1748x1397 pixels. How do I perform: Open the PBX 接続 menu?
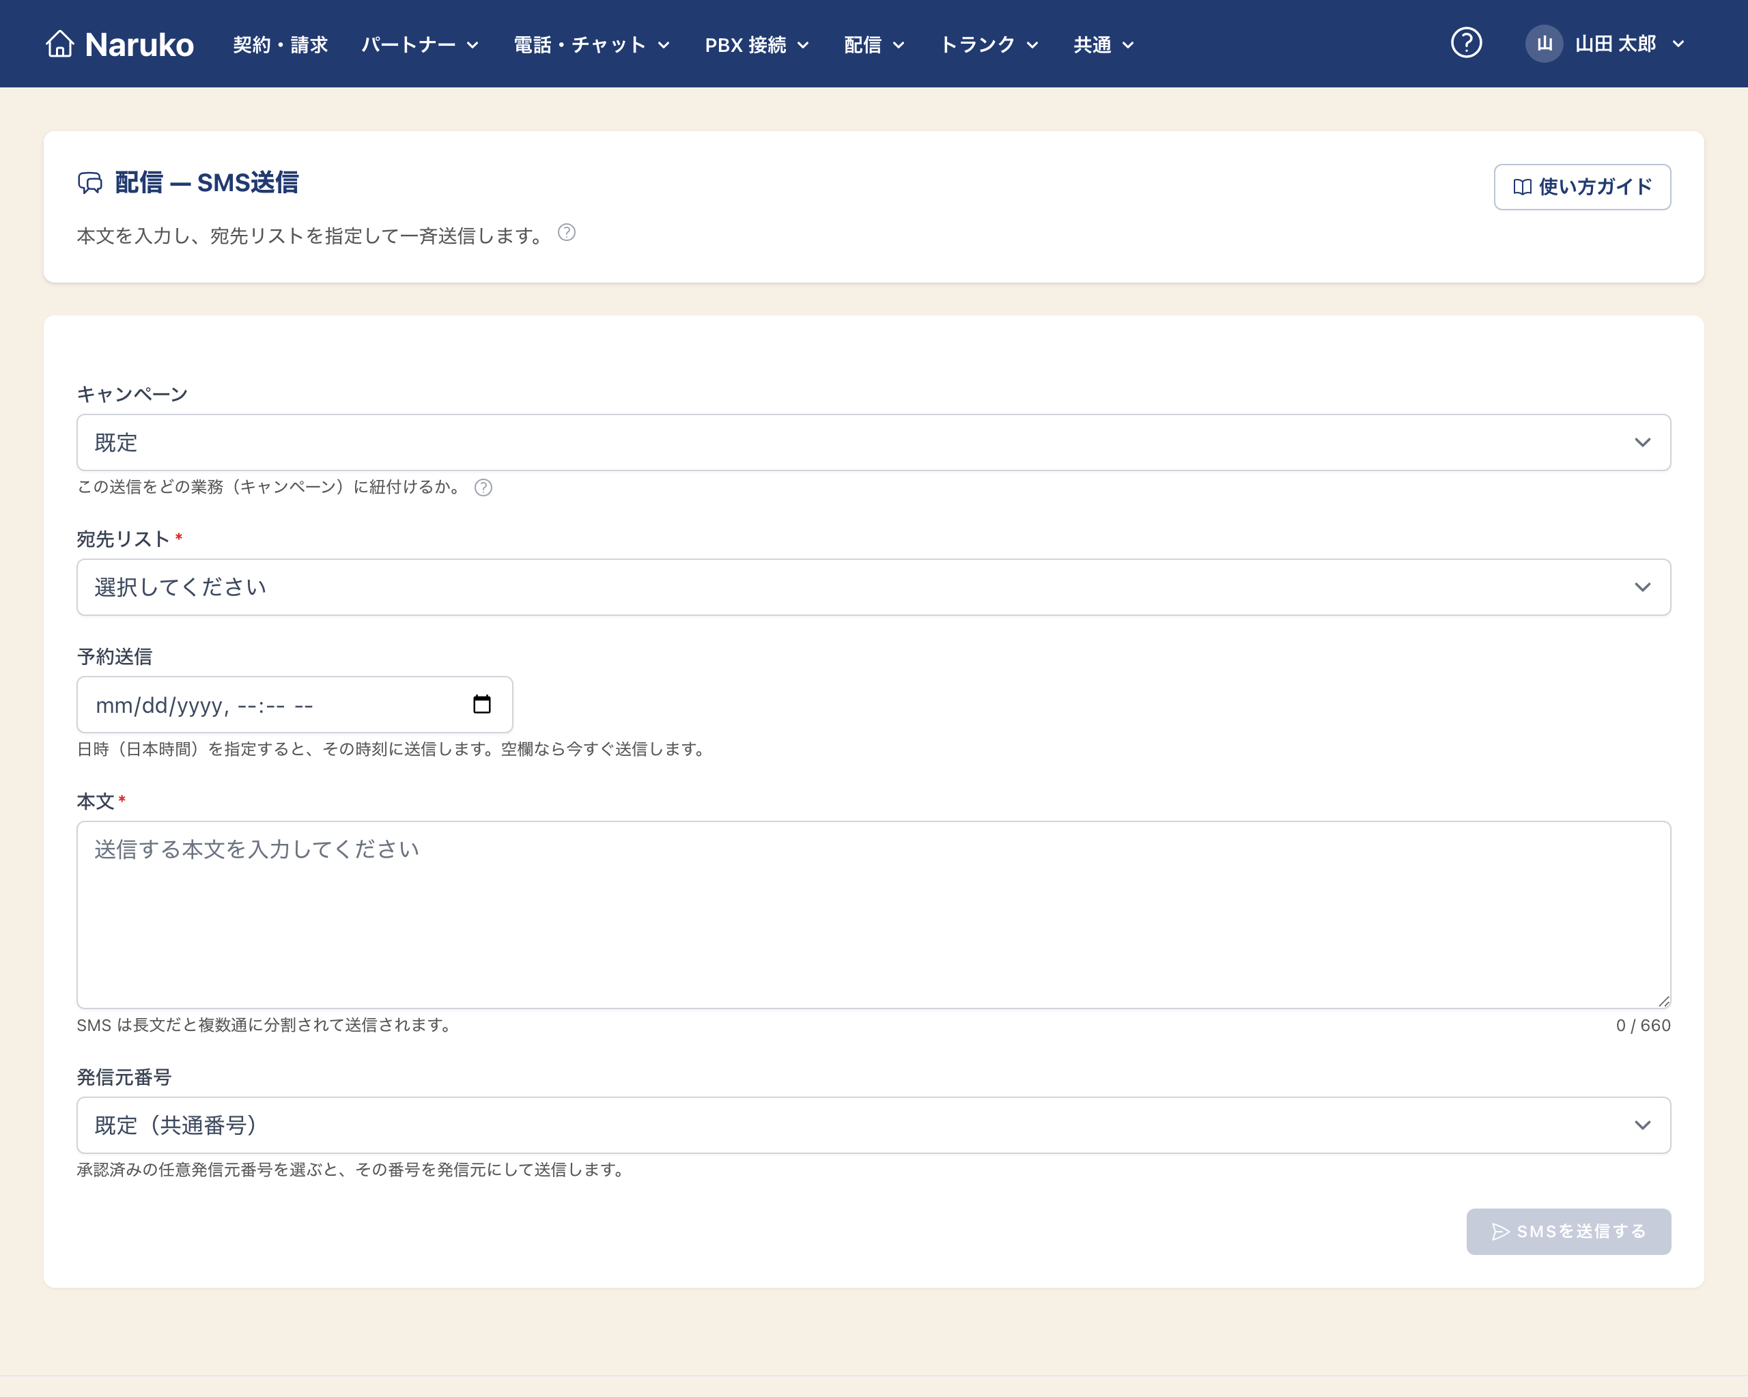coord(757,44)
